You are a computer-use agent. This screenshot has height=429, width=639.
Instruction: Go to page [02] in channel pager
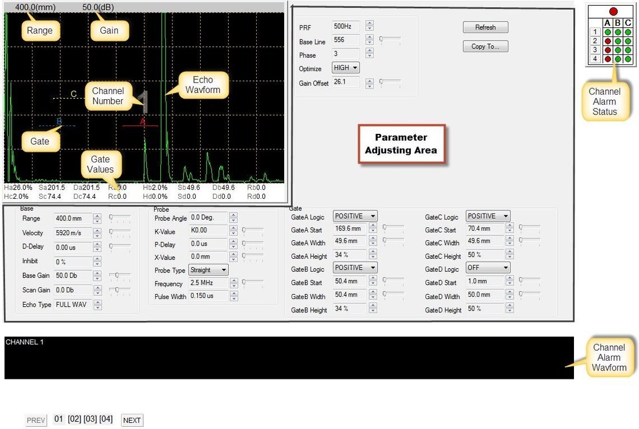pos(74,419)
